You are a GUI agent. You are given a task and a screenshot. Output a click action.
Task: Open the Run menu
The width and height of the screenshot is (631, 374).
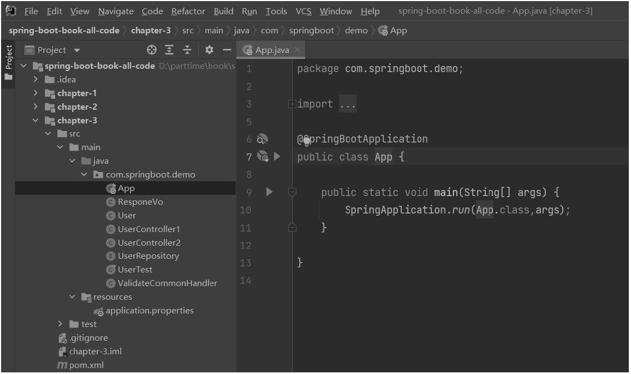tap(249, 11)
